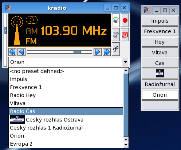Image resolution: width=181 pixels, height=150 pixels.
Task: Click the Ostrava logo quick-select button
Action: click(160, 73)
